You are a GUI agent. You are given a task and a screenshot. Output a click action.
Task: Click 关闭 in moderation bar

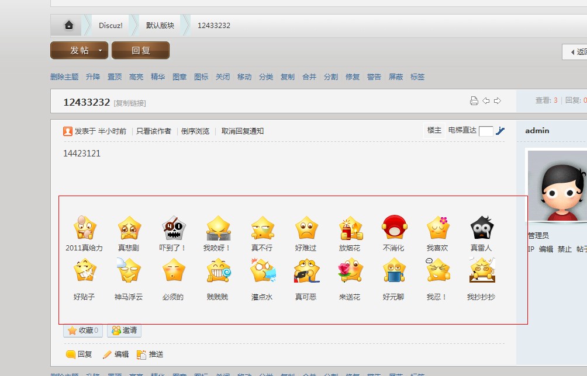coord(223,77)
